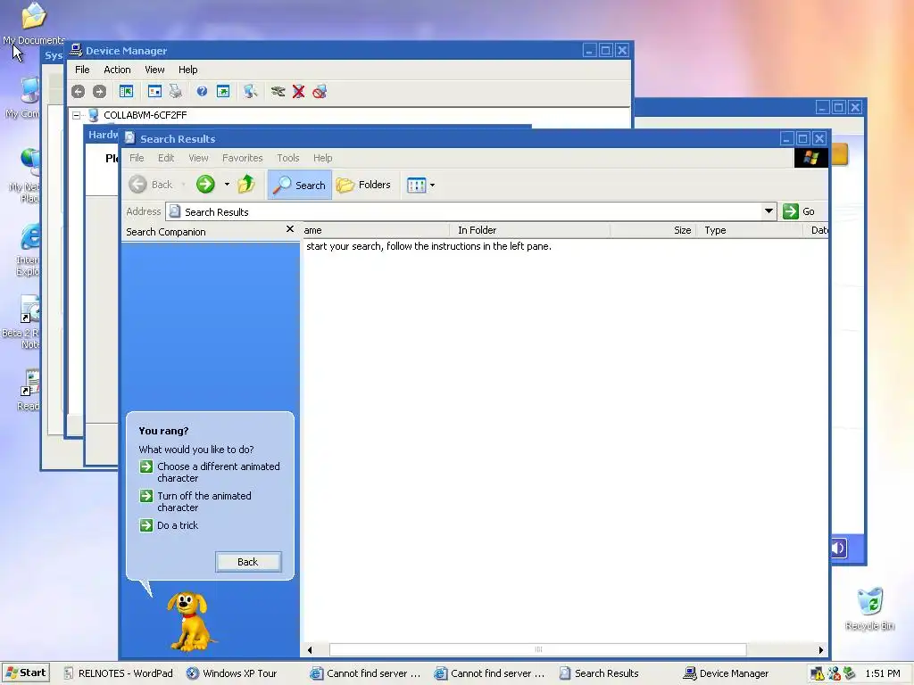Maximize the Device Manager window
Image resolution: width=914 pixels, height=685 pixels.
click(x=606, y=51)
